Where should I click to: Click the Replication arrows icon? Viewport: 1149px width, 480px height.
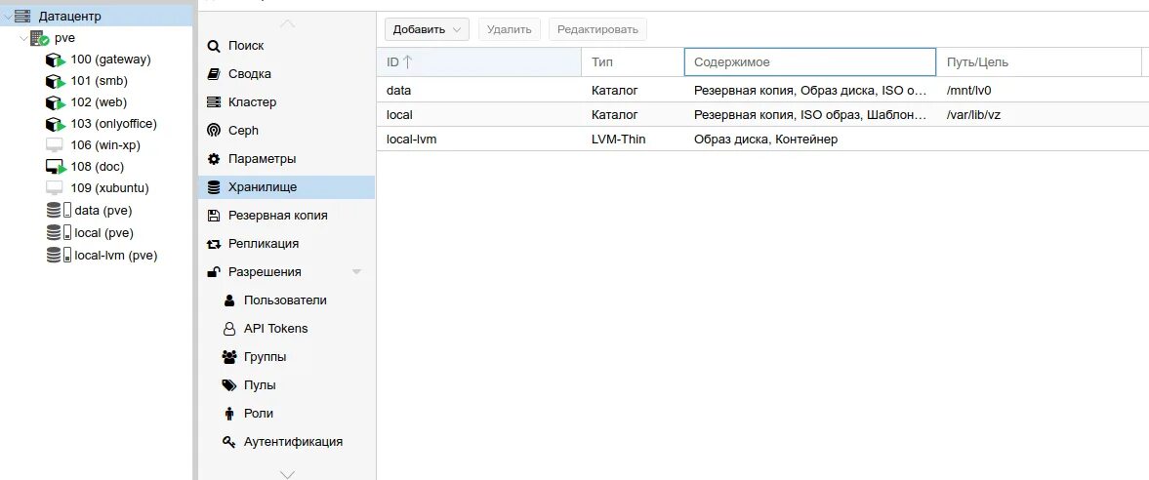214,244
